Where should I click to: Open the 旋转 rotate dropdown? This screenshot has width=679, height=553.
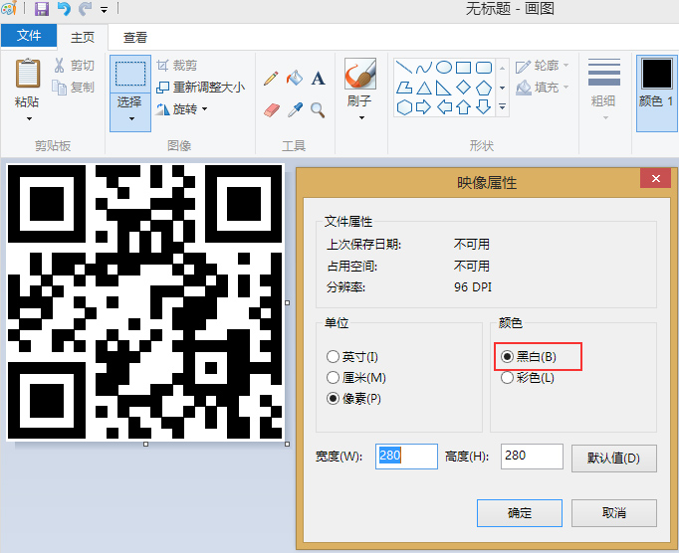click(x=181, y=109)
